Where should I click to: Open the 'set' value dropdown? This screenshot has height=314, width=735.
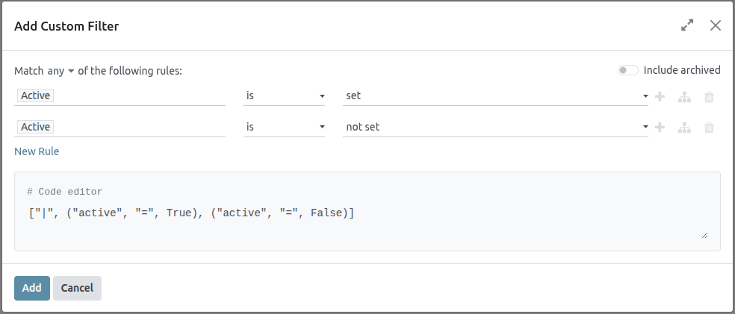[x=494, y=96]
